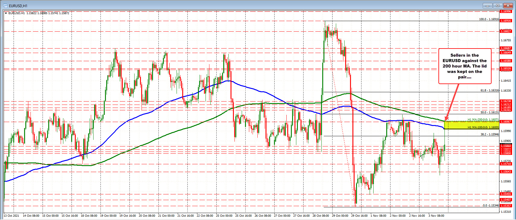Restore down the EURUSD,H1 chart window
This screenshot has width=516, height=220.
(x=498, y=5)
